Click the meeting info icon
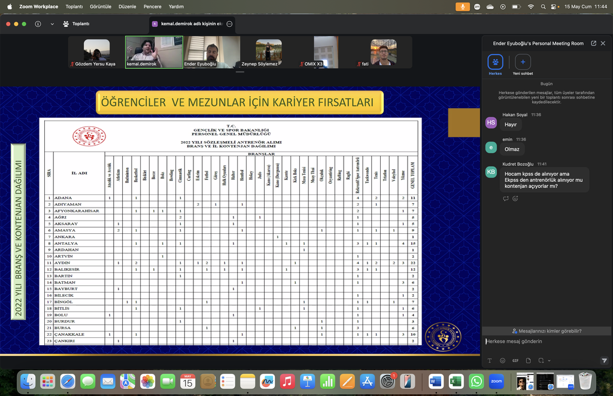The width and height of the screenshot is (613, 396). click(38, 24)
